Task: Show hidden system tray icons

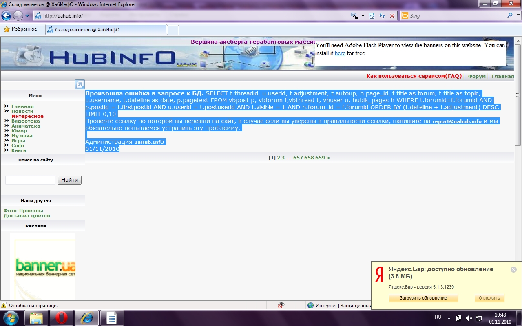Action: [449, 318]
